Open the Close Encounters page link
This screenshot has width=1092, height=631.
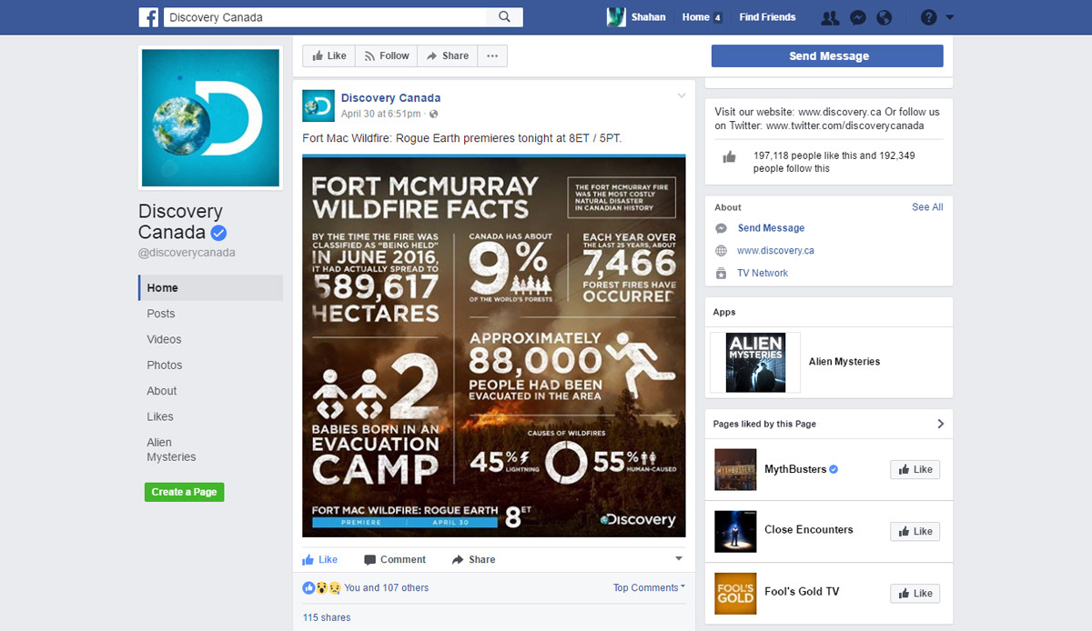tap(809, 529)
